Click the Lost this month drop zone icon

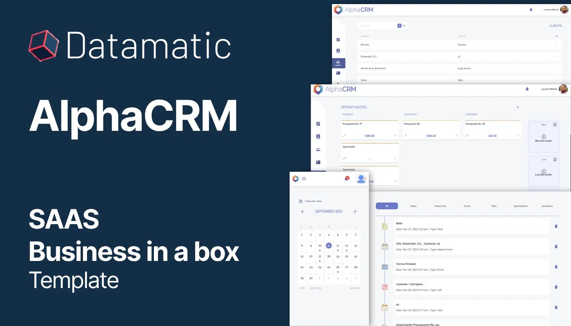pos(544,171)
